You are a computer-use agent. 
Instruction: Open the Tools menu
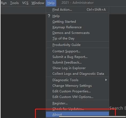[x=14, y=3]
